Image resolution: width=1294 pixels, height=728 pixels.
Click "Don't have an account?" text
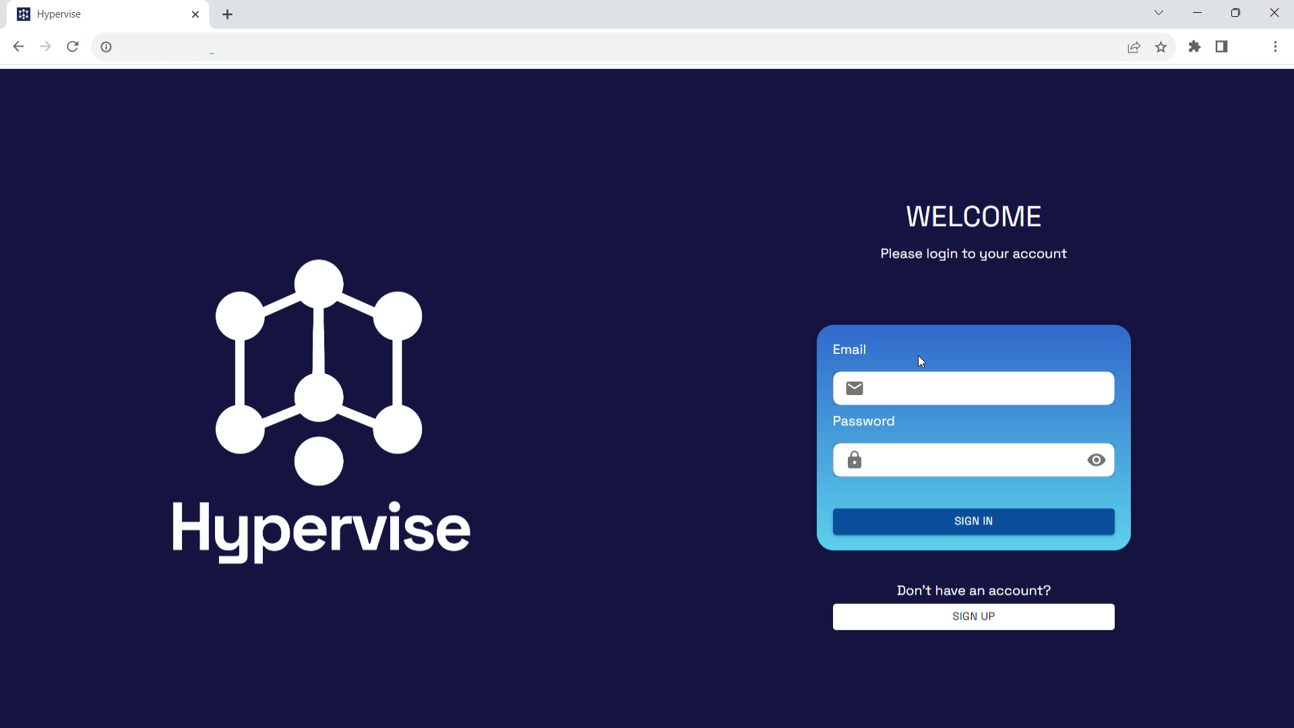pos(973,590)
